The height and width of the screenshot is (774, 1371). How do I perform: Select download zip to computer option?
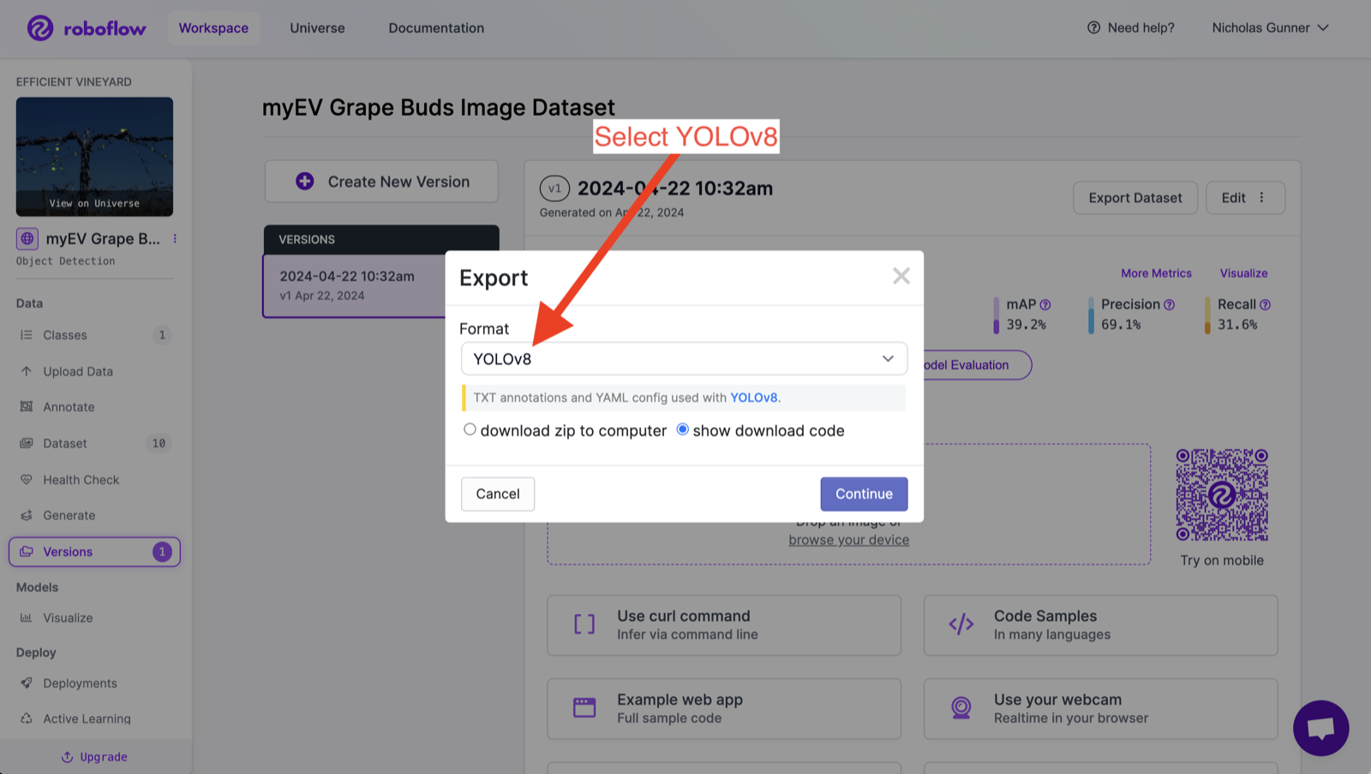[x=470, y=430]
